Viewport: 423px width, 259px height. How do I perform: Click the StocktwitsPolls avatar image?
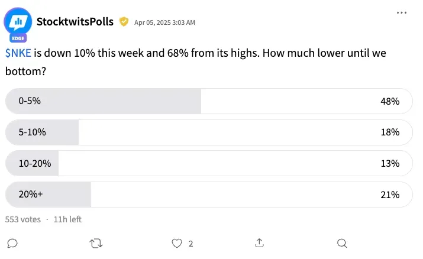click(18, 21)
